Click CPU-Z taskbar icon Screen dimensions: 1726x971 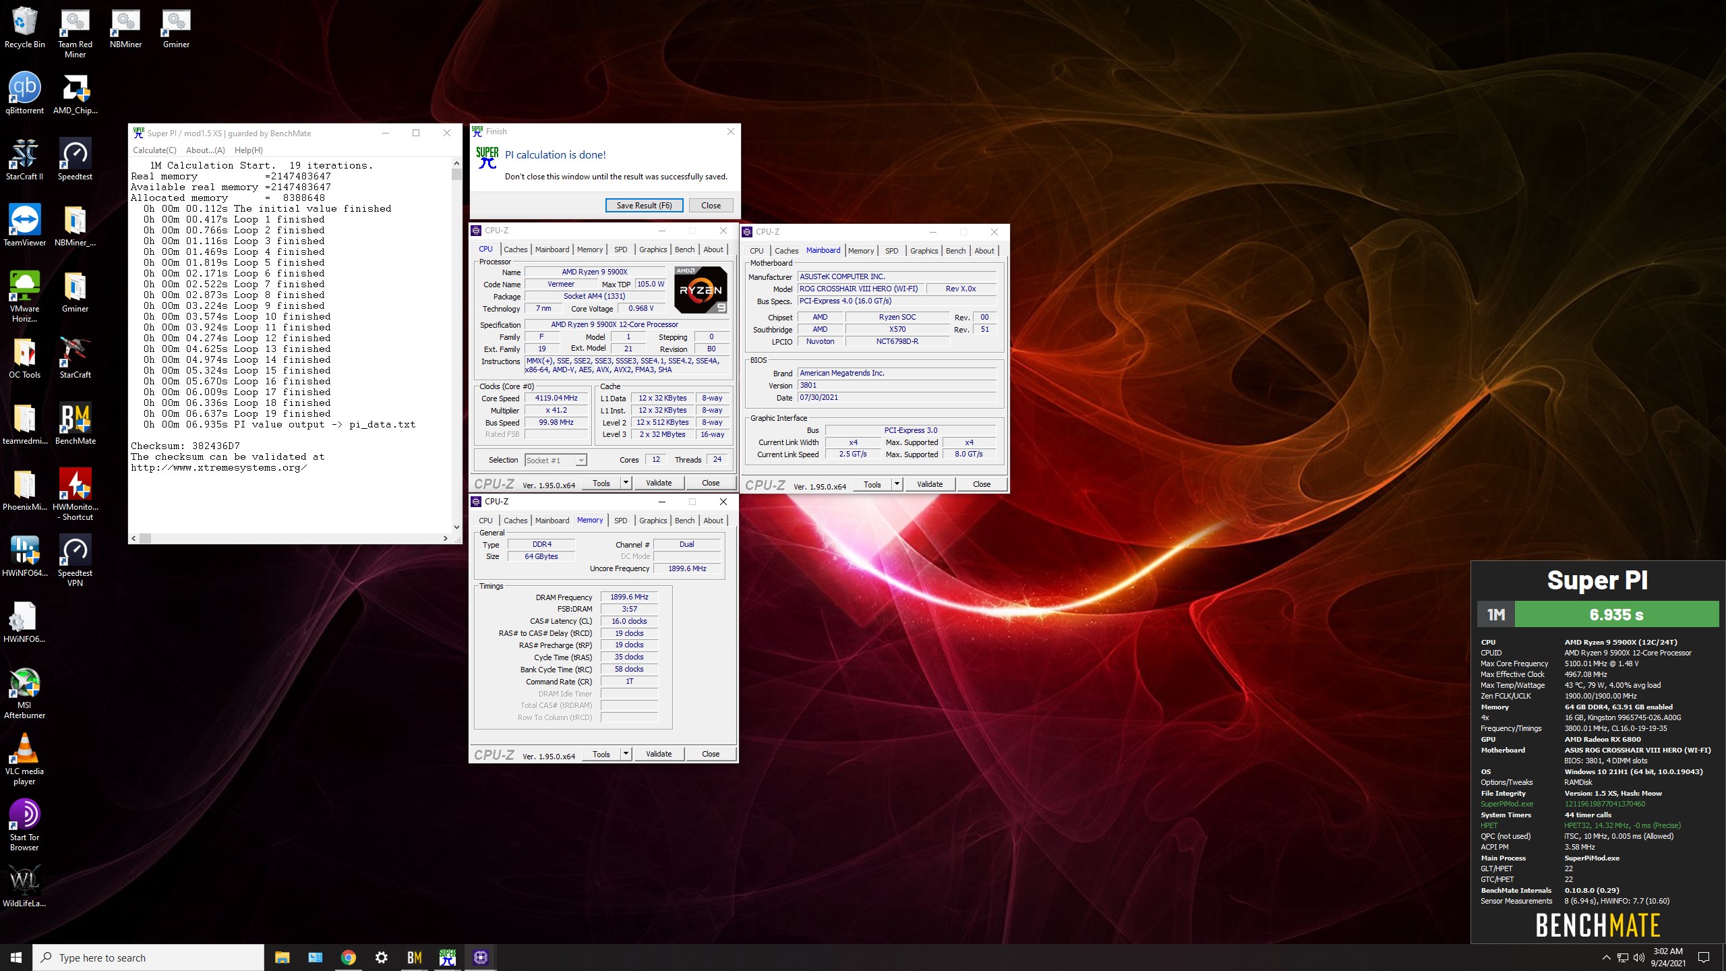click(480, 958)
